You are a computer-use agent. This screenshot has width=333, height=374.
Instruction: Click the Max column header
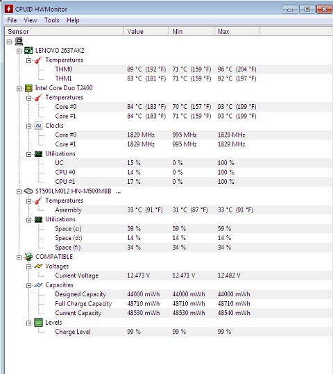pyautogui.click(x=237, y=31)
